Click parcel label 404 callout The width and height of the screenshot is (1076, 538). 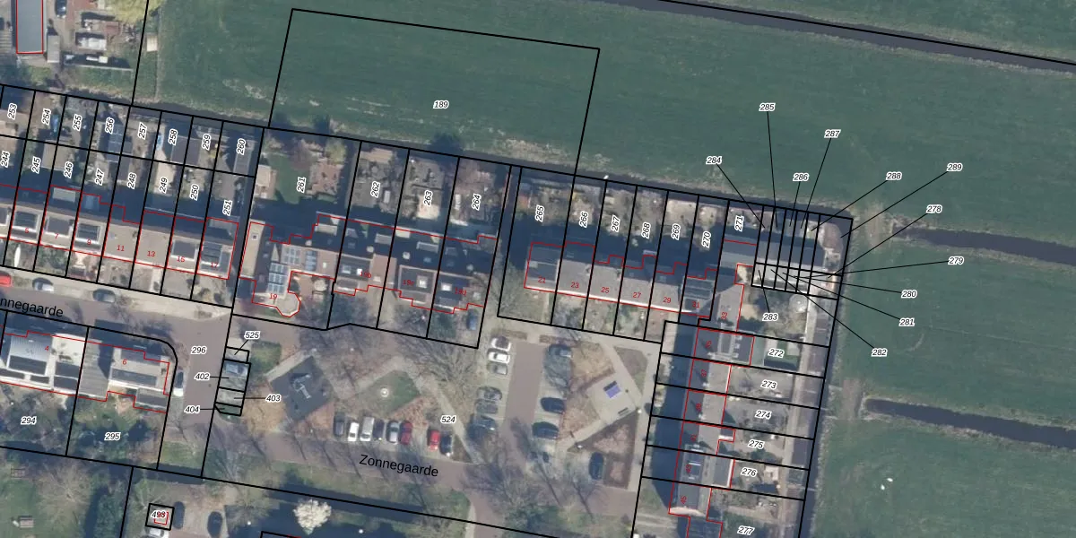click(x=192, y=409)
